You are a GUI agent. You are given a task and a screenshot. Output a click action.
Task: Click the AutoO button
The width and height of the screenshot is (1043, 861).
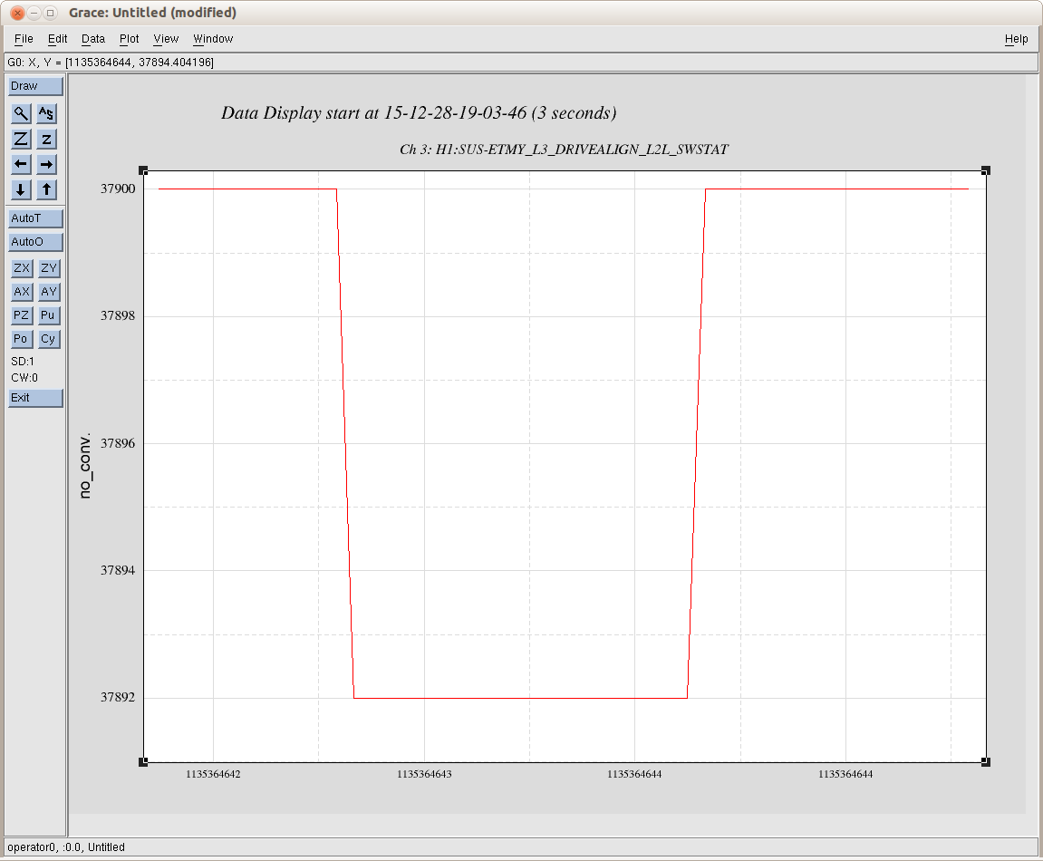click(x=35, y=242)
